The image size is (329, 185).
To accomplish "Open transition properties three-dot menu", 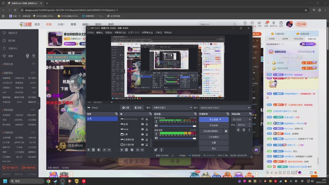I will pyautogui.click(x=249, y=130).
